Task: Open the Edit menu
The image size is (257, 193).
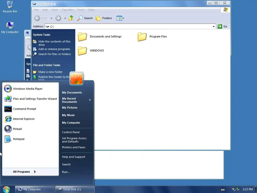Action: click(45, 10)
